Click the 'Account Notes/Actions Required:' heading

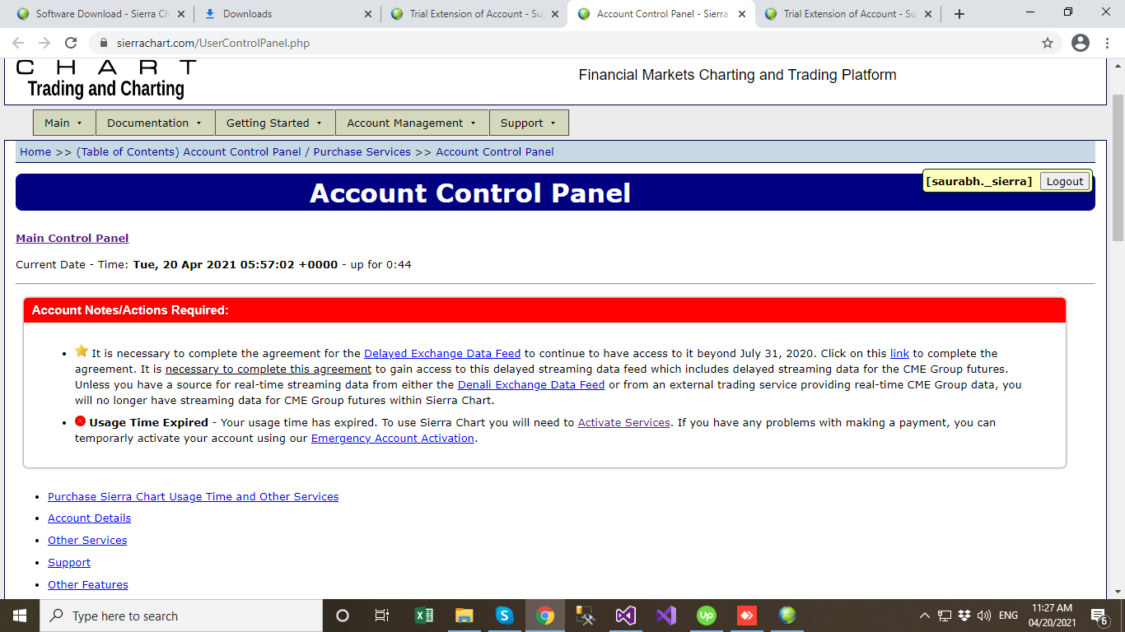(x=130, y=310)
